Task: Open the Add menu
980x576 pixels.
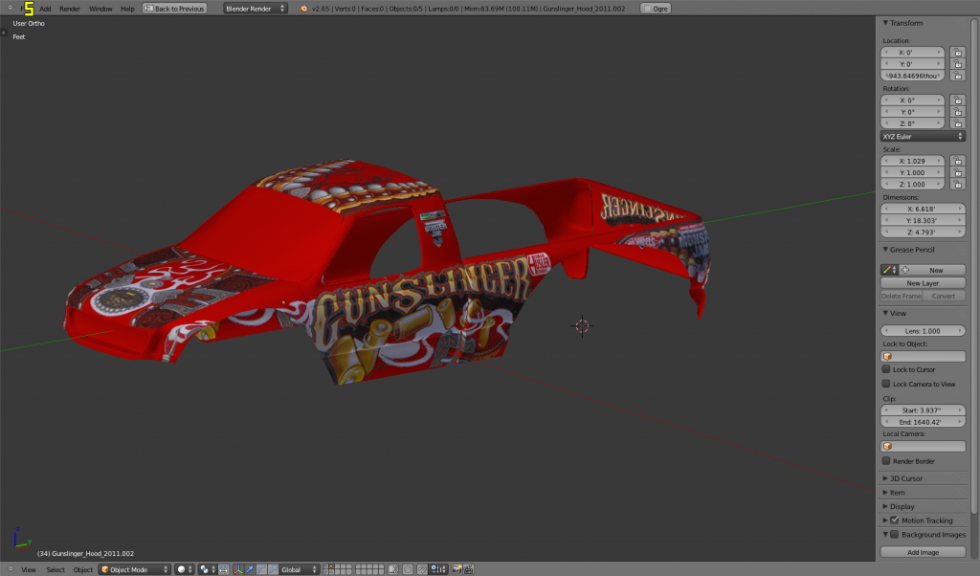Action: click(46, 9)
